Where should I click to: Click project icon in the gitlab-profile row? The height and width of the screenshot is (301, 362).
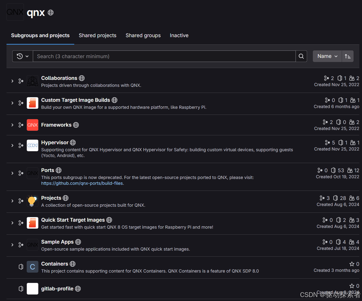[21, 289]
